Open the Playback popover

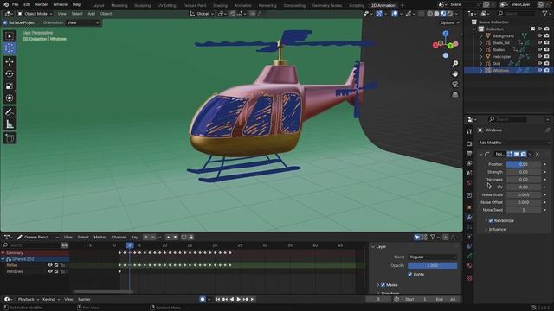29,300
